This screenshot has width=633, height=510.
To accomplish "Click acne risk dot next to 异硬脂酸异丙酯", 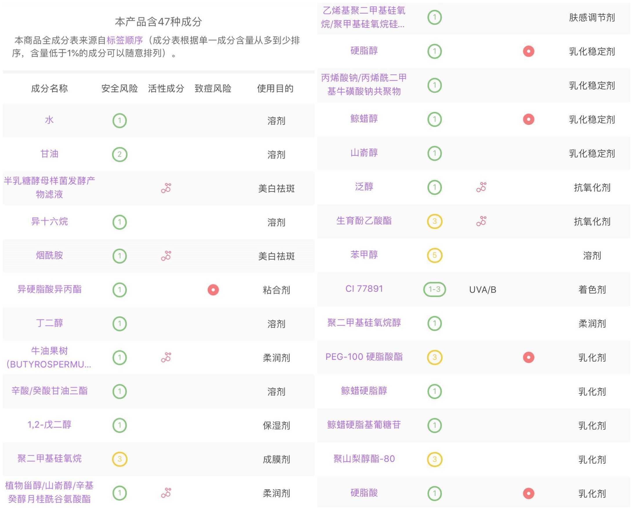I will (213, 290).
